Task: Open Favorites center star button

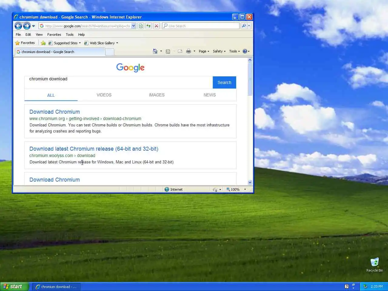Action: coord(25,43)
